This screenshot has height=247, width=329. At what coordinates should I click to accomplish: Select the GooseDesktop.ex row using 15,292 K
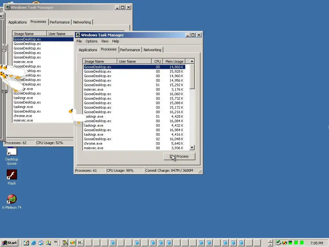pyautogui.click(x=134, y=85)
